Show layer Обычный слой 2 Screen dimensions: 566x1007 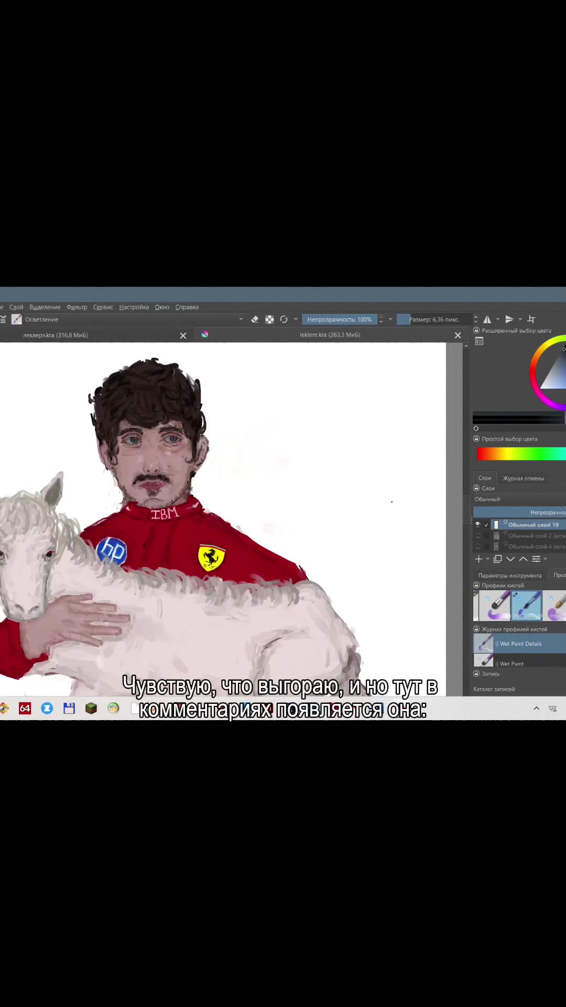(477, 535)
